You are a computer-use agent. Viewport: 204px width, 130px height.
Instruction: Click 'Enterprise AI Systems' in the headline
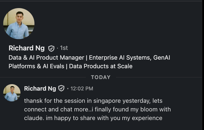120,58
